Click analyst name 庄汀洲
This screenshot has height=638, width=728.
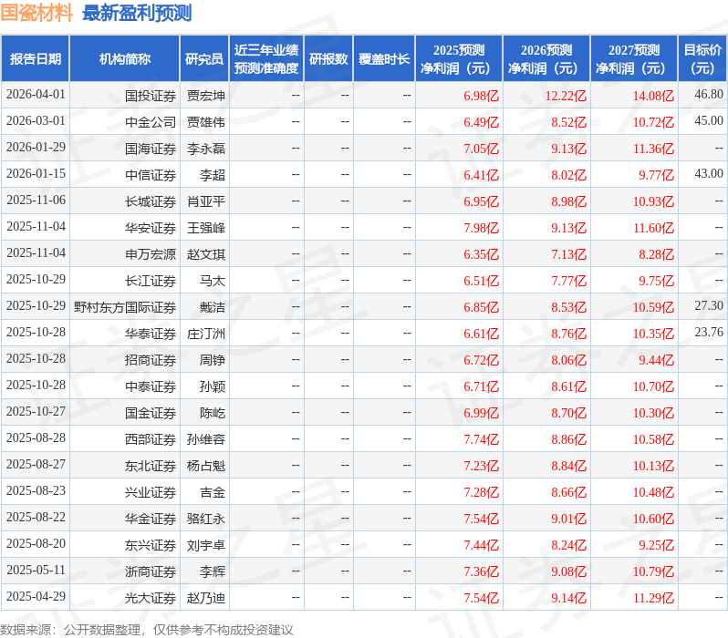pos(206,334)
